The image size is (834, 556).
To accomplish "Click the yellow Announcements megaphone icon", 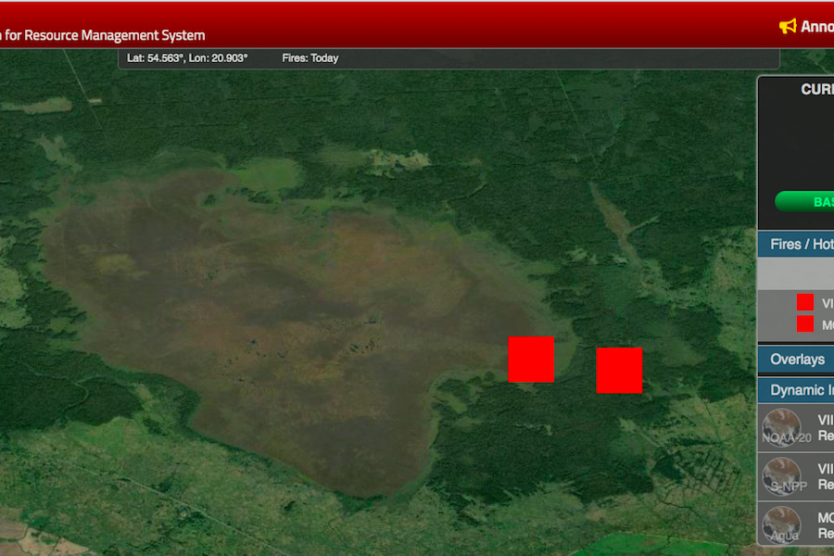I will (x=788, y=26).
